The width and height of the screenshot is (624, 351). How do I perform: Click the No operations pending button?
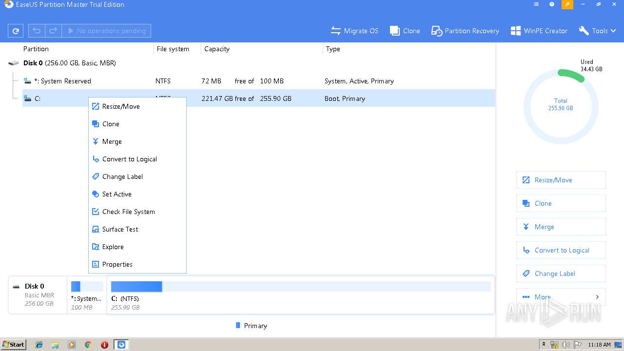click(x=106, y=31)
